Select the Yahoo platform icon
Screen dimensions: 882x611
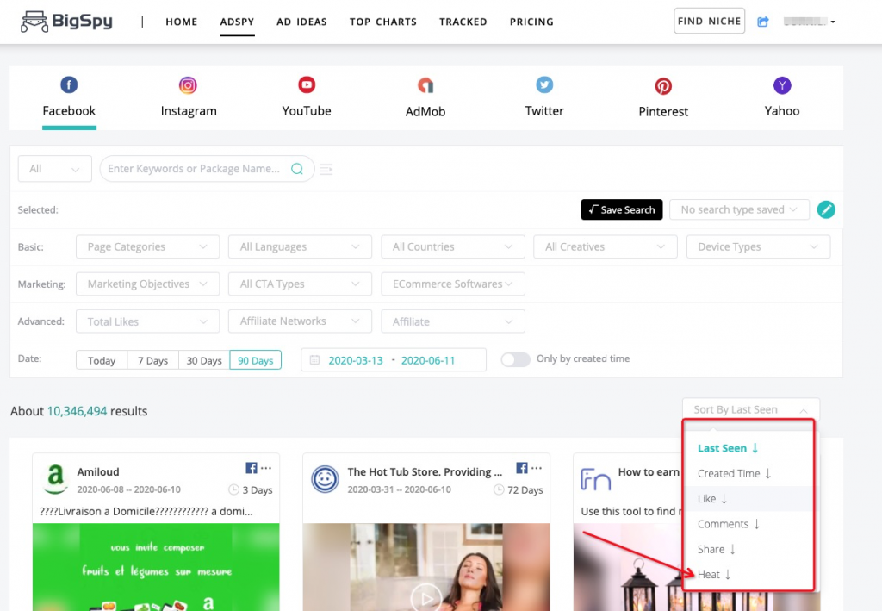(x=782, y=85)
